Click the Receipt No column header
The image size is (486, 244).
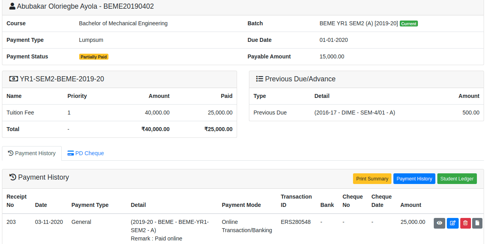click(17, 201)
